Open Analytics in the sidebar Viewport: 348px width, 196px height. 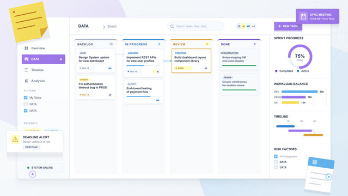44,81
